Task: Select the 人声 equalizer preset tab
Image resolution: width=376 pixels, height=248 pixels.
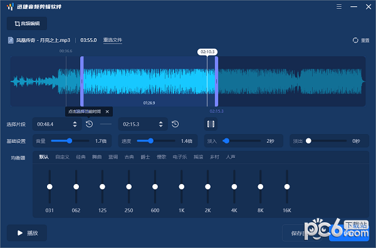Action: point(231,157)
